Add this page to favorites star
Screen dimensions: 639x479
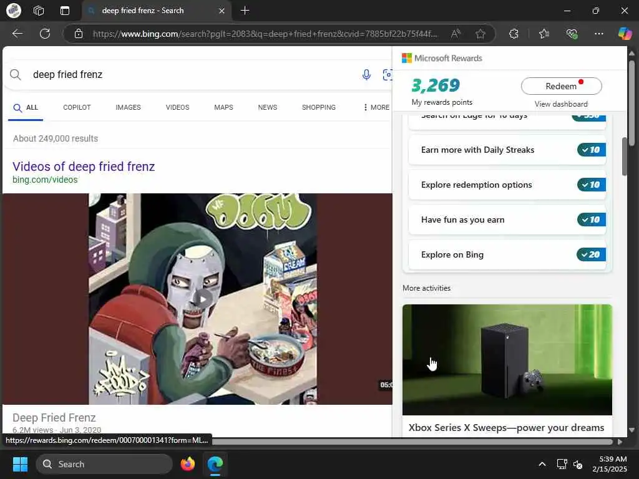480,34
